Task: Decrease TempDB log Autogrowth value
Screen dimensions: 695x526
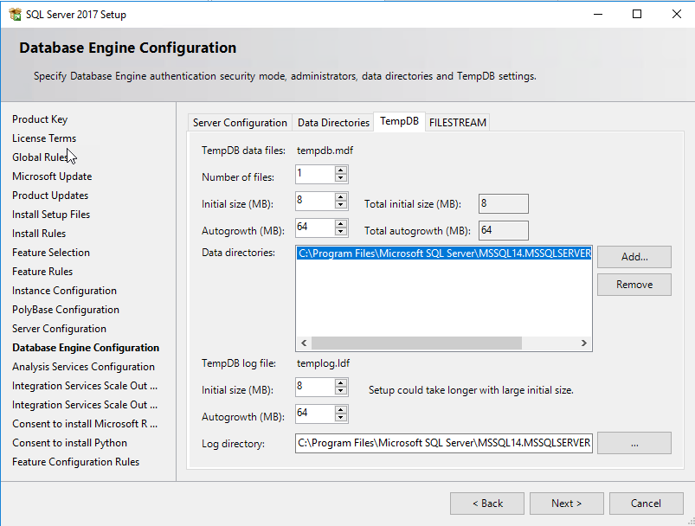Action: point(341,418)
